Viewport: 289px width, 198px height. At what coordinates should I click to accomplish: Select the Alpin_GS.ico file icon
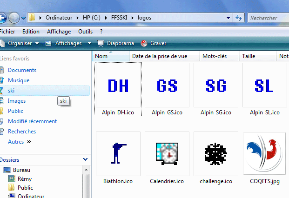click(167, 86)
